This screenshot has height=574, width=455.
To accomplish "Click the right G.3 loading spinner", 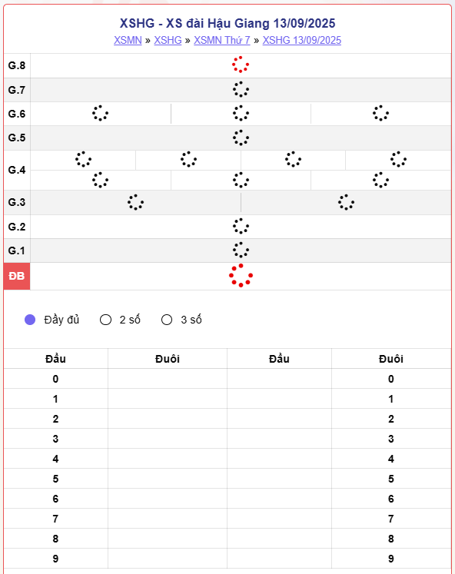I will pos(347,202).
